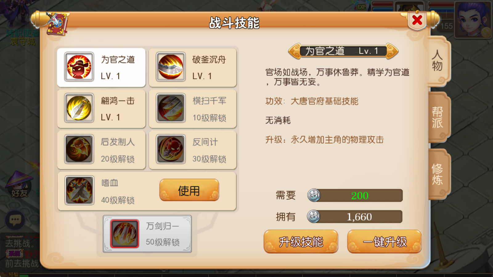Open the chat bubble icon

(x=15, y=220)
